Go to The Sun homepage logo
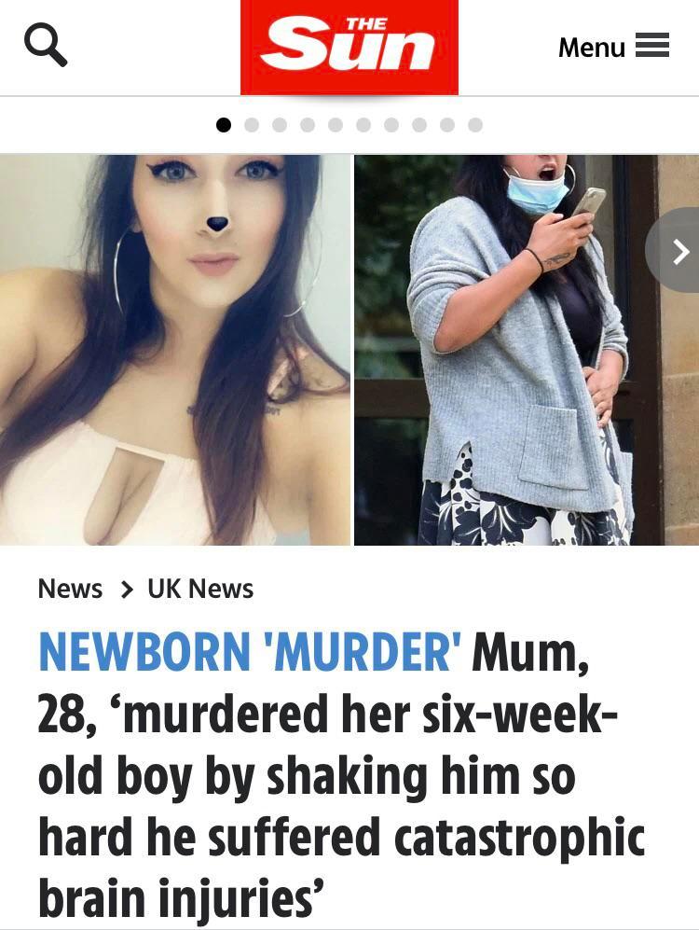Image resolution: width=699 pixels, height=930 pixels. 349,47
